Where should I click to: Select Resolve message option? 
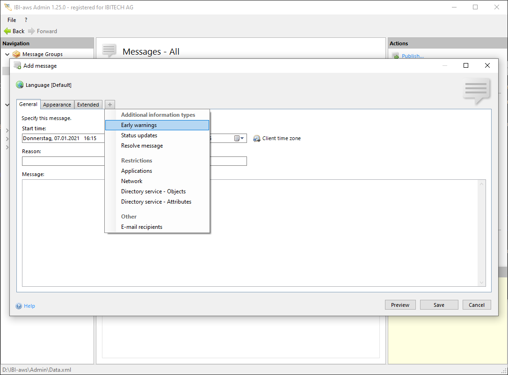click(x=142, y=146)
